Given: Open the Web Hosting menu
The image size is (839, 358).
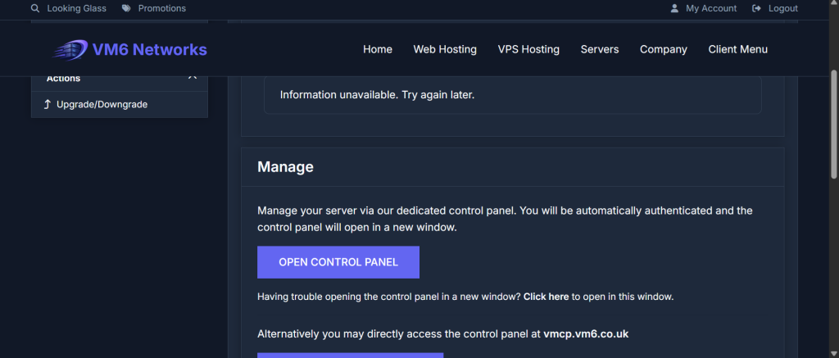Looking at the screenshot, I should point(445,49).
